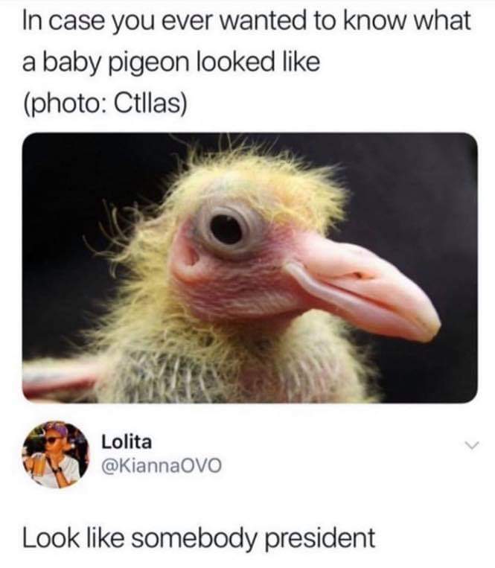This screenshot has width=495, height=568.
Task: Click the word 'president' in the tweet
Action: click(321, 538)
